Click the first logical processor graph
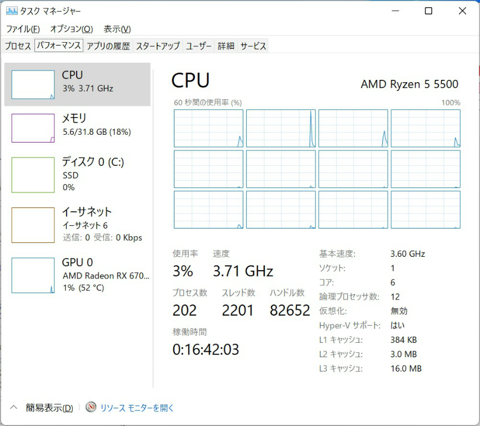This screenshot has width=480, height=426. point(208,129)
